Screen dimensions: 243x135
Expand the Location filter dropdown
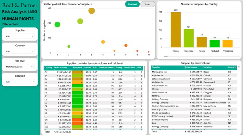20,82
